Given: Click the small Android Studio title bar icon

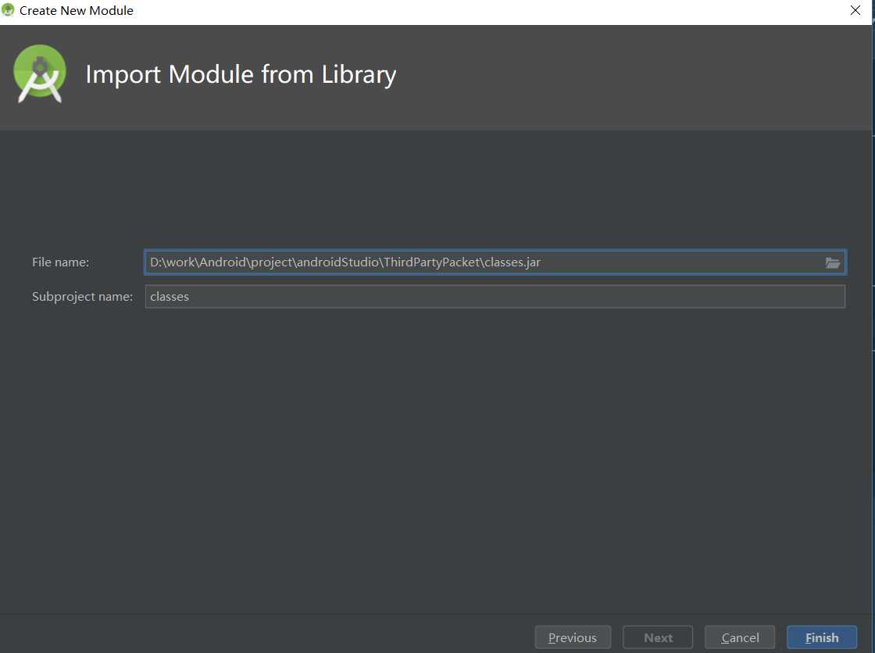Looking at the screenshot, I should point(8,10).
